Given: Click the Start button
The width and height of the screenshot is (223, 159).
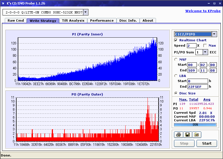Looking at the screenshot, I should point(207,143).
